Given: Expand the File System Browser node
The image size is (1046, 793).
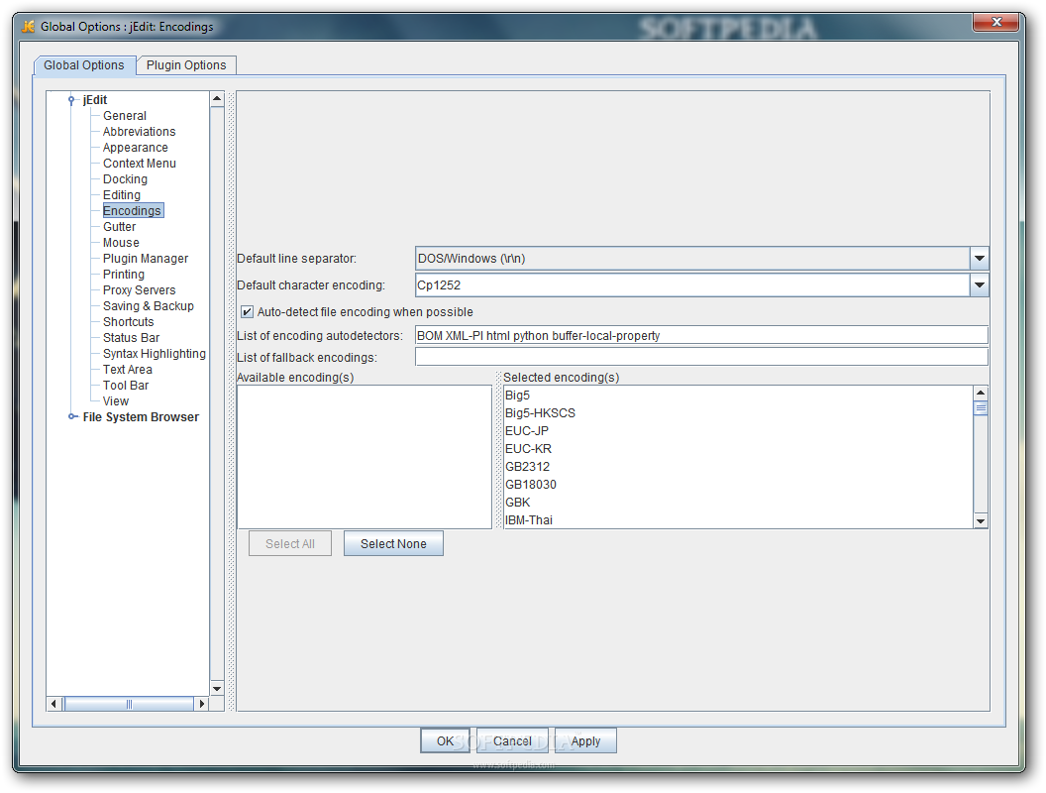Looking at the screenshot, I should tap(72, 416).
